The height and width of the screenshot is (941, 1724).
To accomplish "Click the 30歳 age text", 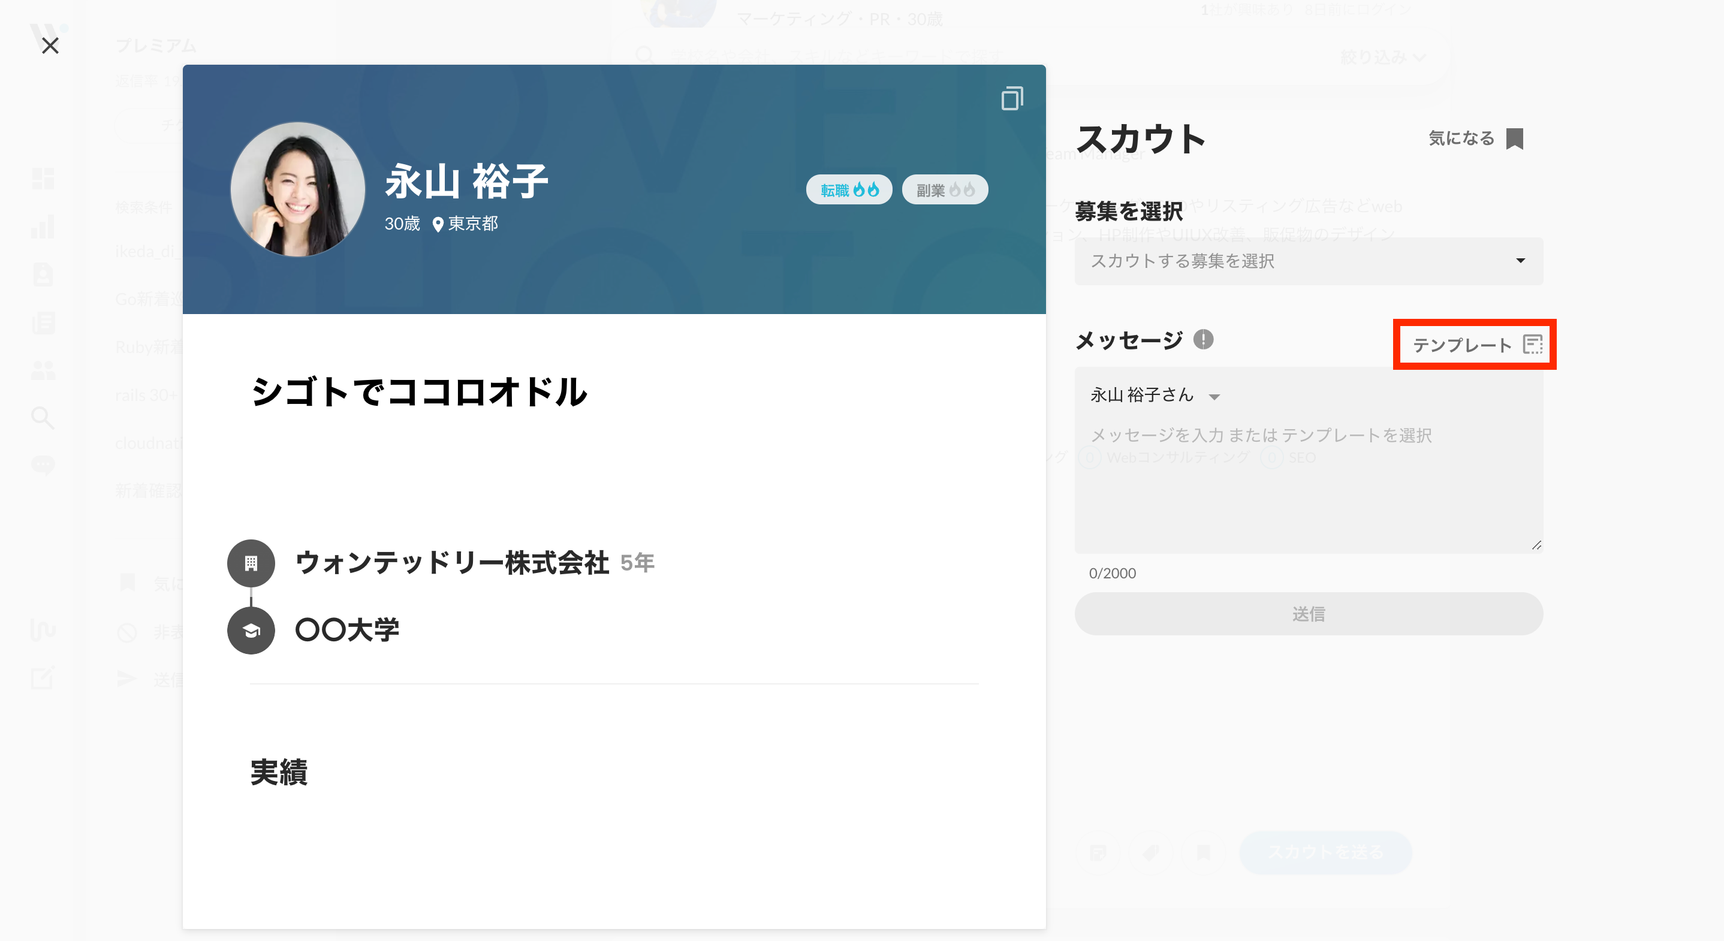I will 402,224.
